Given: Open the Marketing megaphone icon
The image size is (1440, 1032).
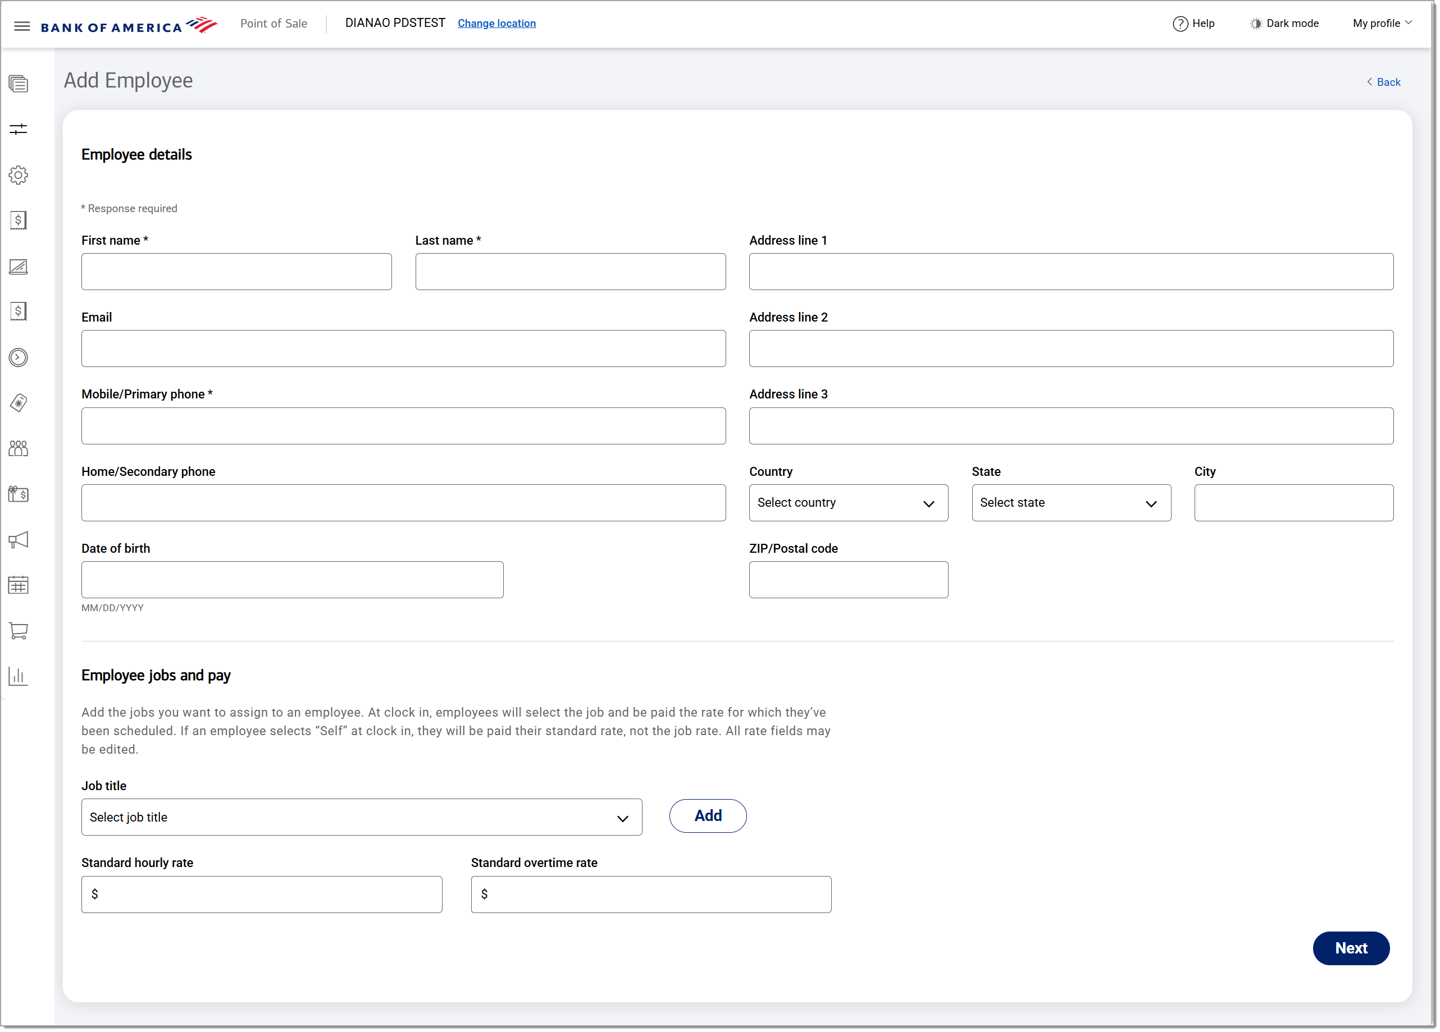Looking at the screenshot, I should click(19, 540).
